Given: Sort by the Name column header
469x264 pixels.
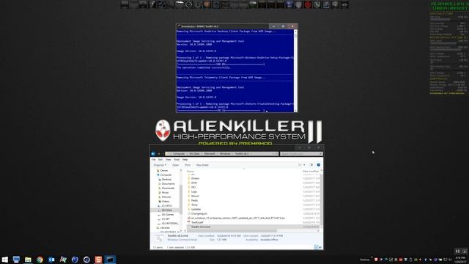Looking at the screenshot, I should [191, 172].
